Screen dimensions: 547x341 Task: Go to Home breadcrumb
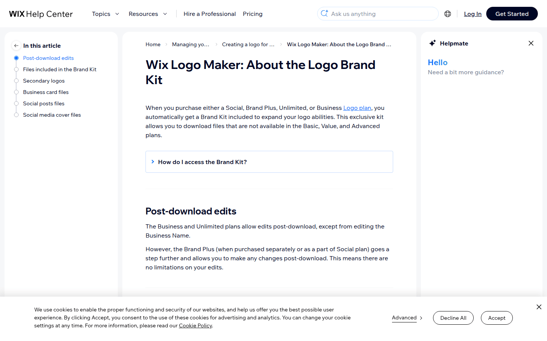click(x=153, y=44)
